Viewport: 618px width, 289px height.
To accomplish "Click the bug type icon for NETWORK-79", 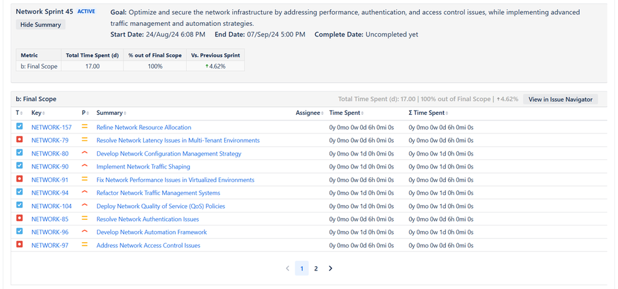I will [19, 139].
